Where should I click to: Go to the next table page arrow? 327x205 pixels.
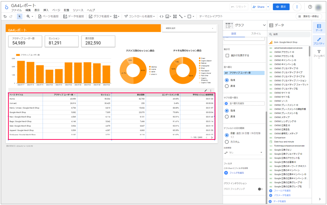[x=212, y=138]
